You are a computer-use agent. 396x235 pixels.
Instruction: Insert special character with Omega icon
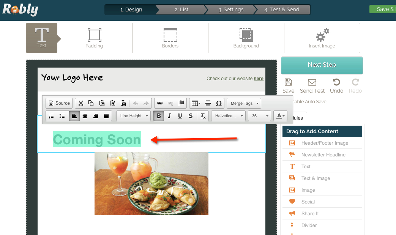pos(219,103)
